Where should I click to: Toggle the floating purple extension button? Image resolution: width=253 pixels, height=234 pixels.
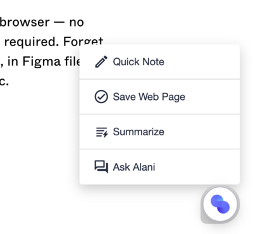pyautogui.click(x=220, y=204)
